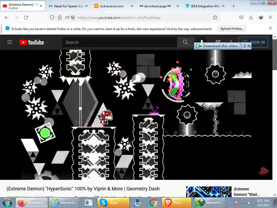Image resolution: width=277 pixels, height=208 pixels.
Task: Open YouTube settings three-dot menu
Action: click(231, 41)
